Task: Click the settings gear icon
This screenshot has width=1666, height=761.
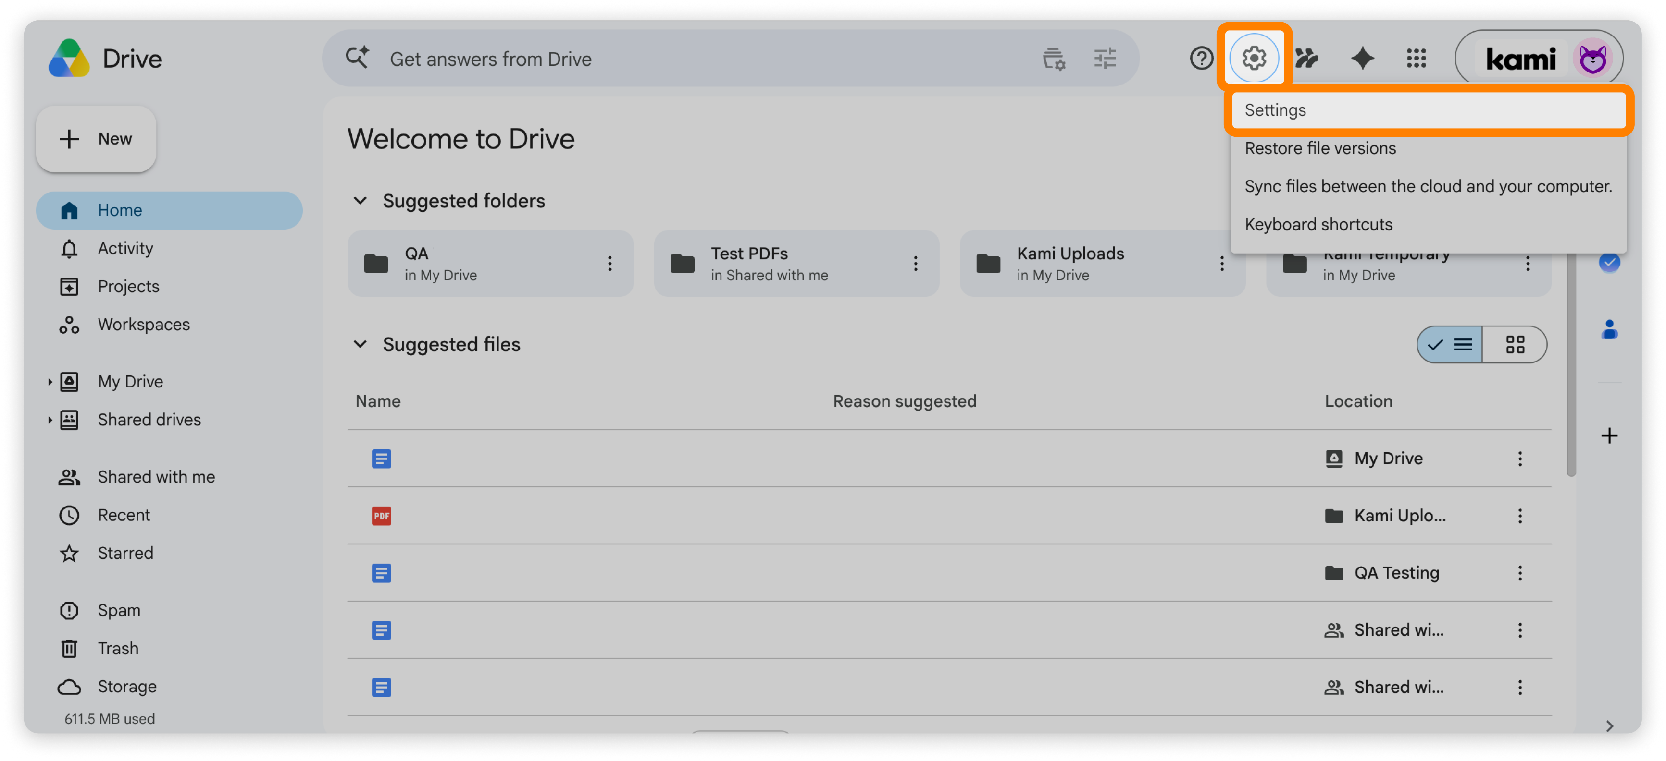Action: (x=1254, y=58)
